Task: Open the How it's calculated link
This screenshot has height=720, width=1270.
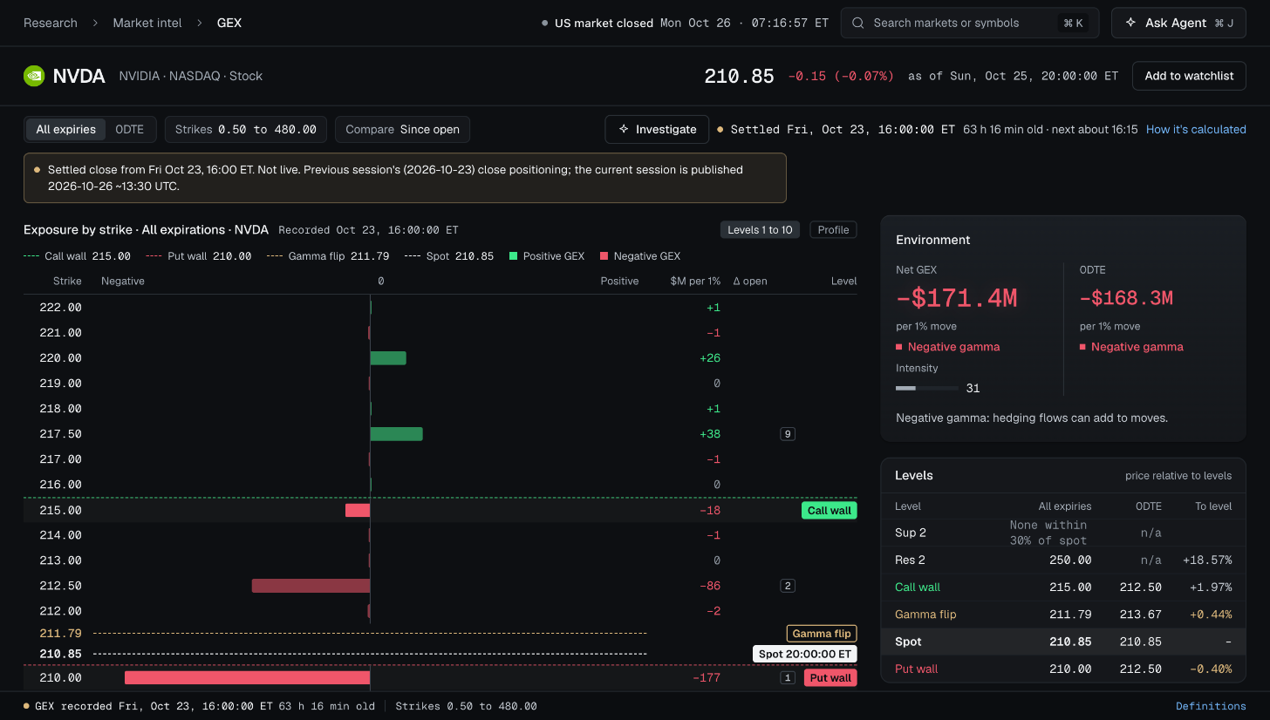Action: pos(1196,129)
